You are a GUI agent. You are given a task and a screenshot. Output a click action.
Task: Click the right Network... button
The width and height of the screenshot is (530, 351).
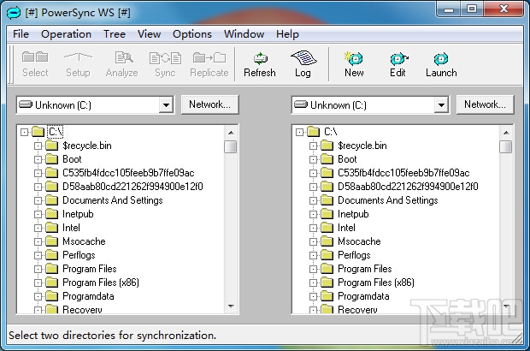click(x=485, y=104)
